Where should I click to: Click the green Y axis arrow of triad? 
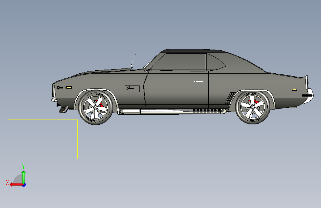tap(24, 177)
